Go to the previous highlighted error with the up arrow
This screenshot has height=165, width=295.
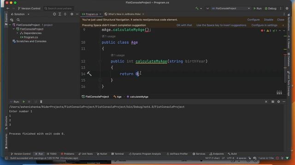pyautogui.click(x=280, y=31)
